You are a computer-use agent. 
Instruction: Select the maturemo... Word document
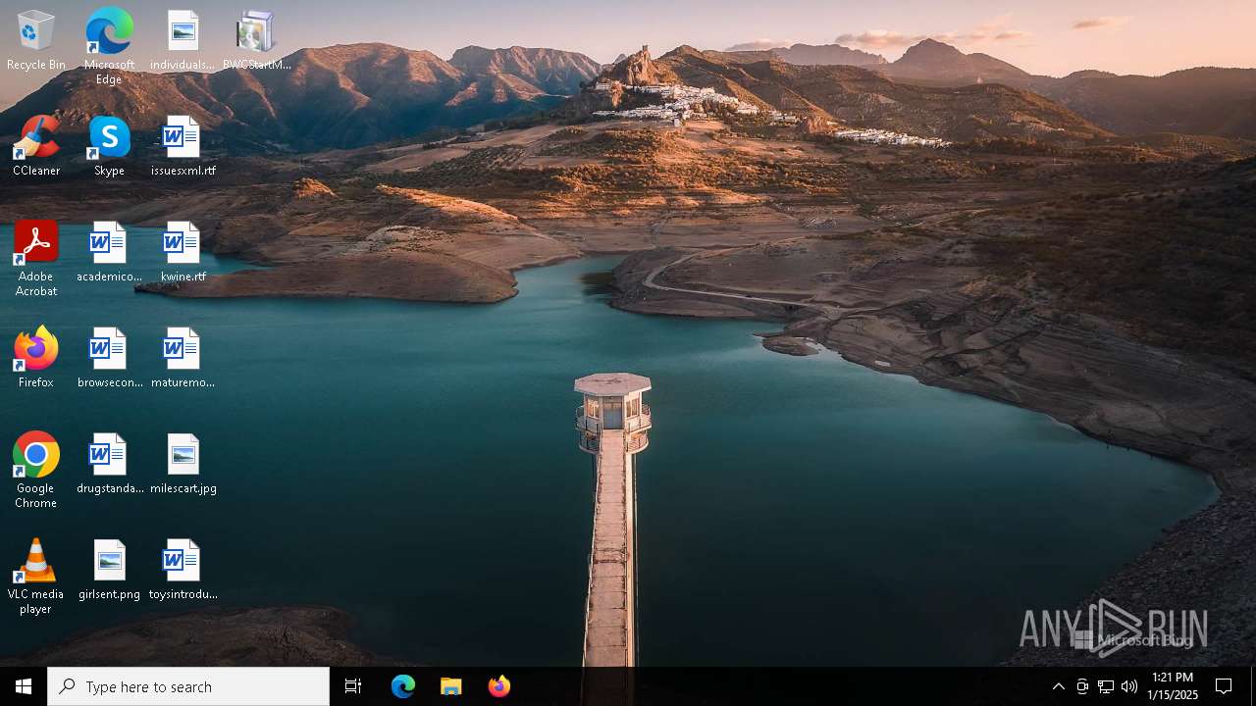point(183,358)
